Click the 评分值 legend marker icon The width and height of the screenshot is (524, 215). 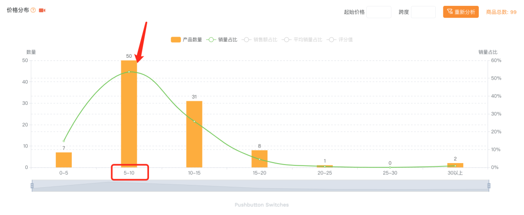click(x=331, y=40)
